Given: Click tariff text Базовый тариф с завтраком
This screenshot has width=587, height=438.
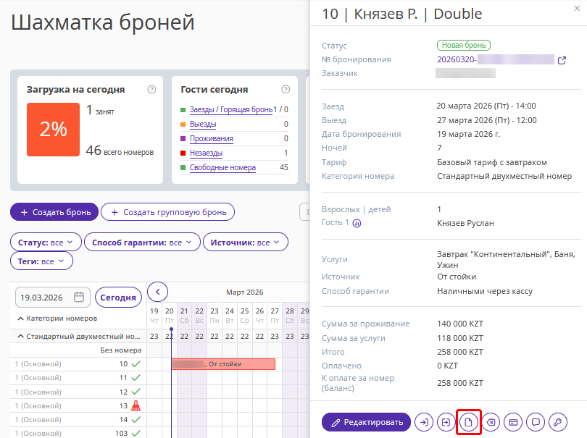Looking at the screenshot, I should tap(492, 162).
